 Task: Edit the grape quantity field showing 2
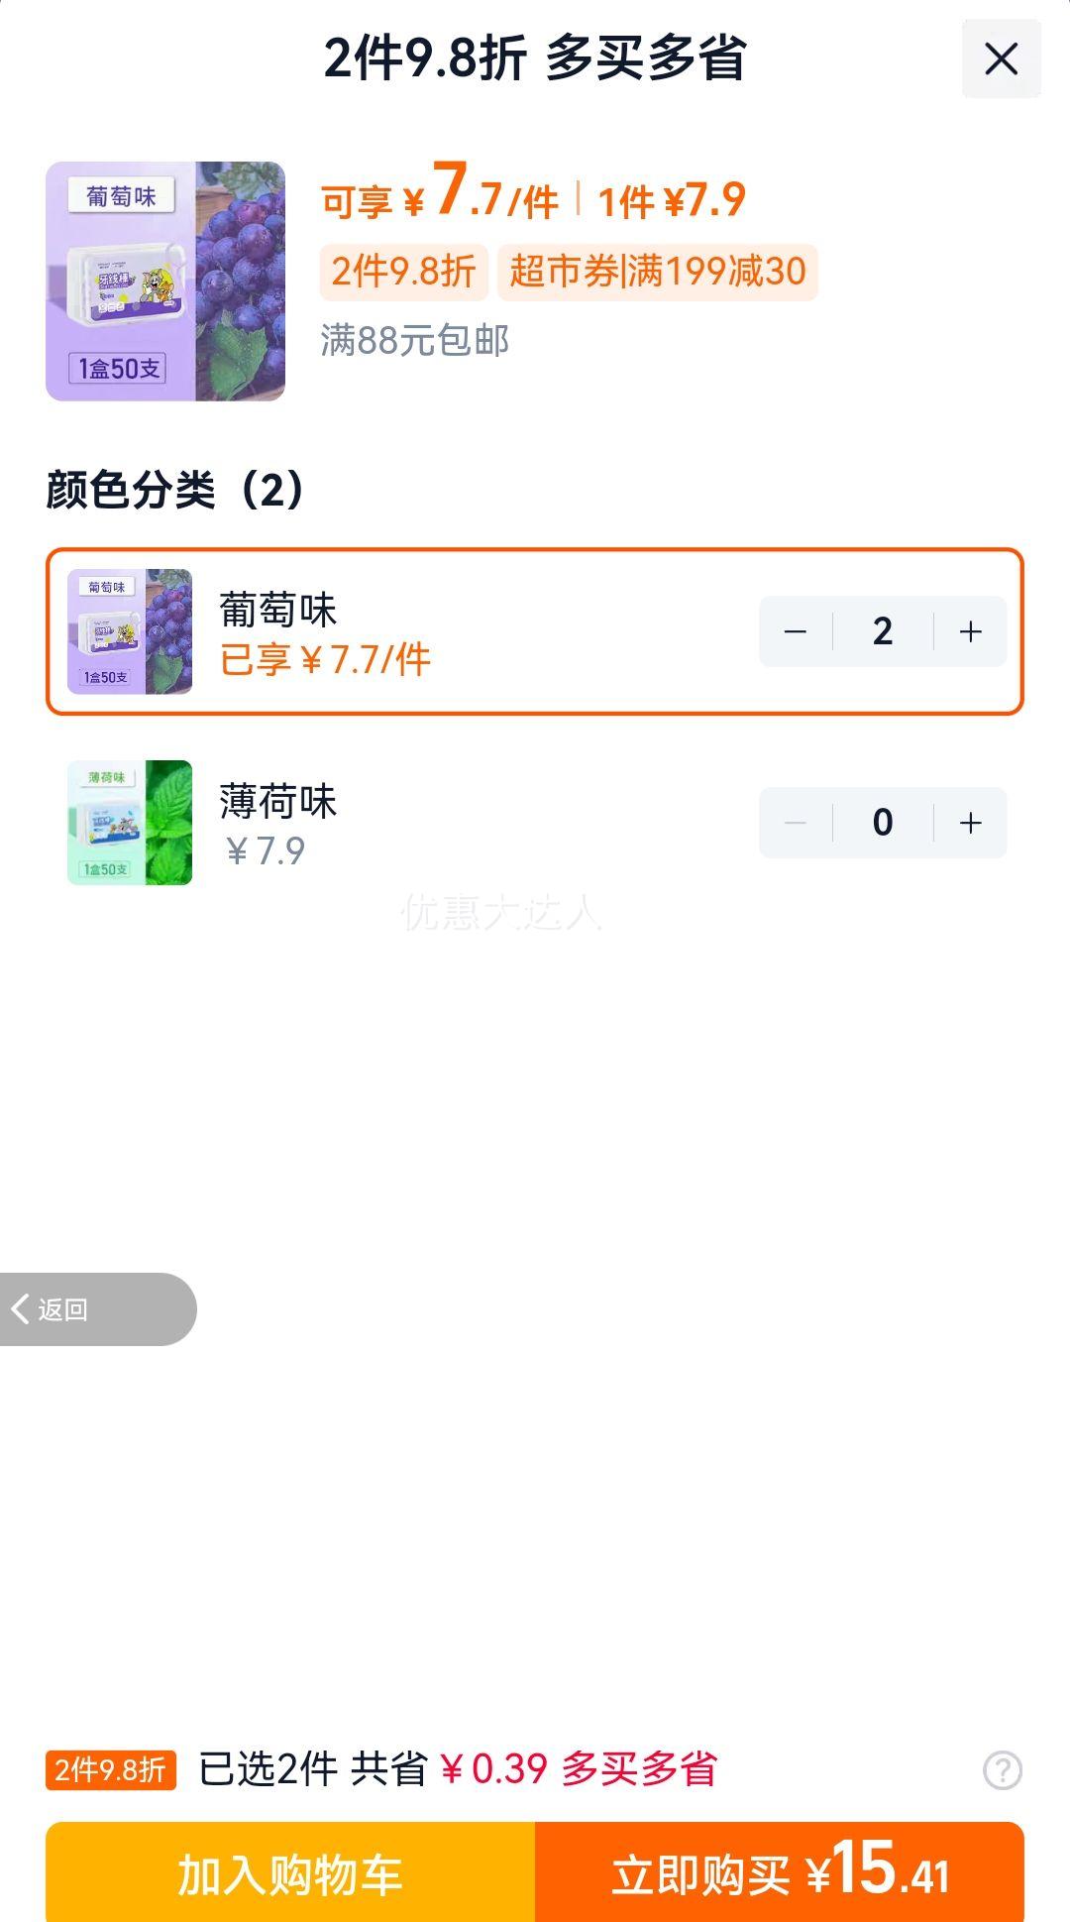click(x=883, y=631)
